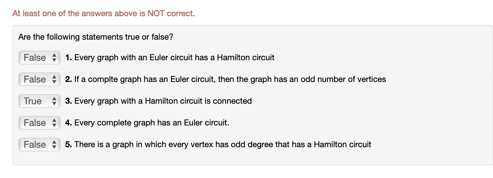Open the answer dropdown for statement 5
The height and width of the screenshot is (178, 493).
(x=39, y=145)
